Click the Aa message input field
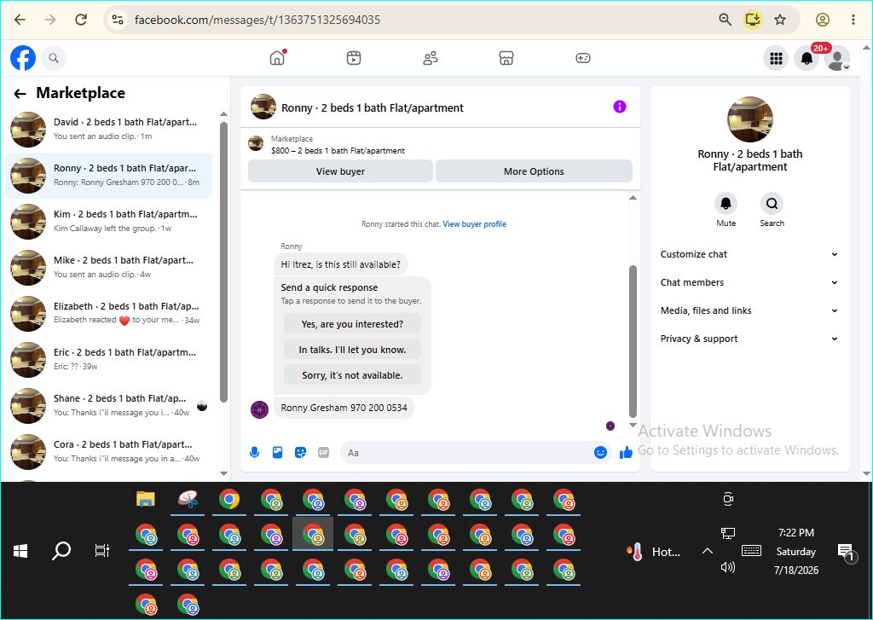Viewport: 873px width, 620px height. [x=468, y=453]
